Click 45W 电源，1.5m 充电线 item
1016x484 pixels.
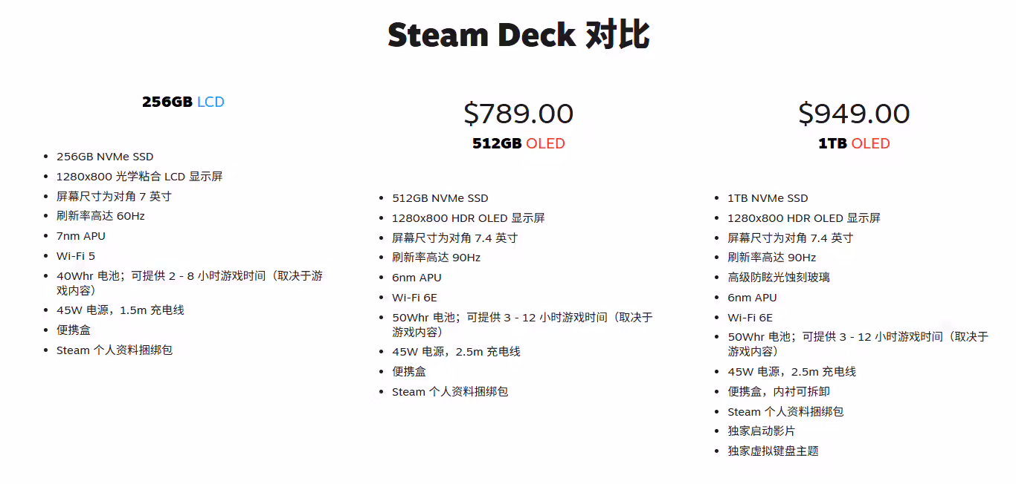[120, 310]
